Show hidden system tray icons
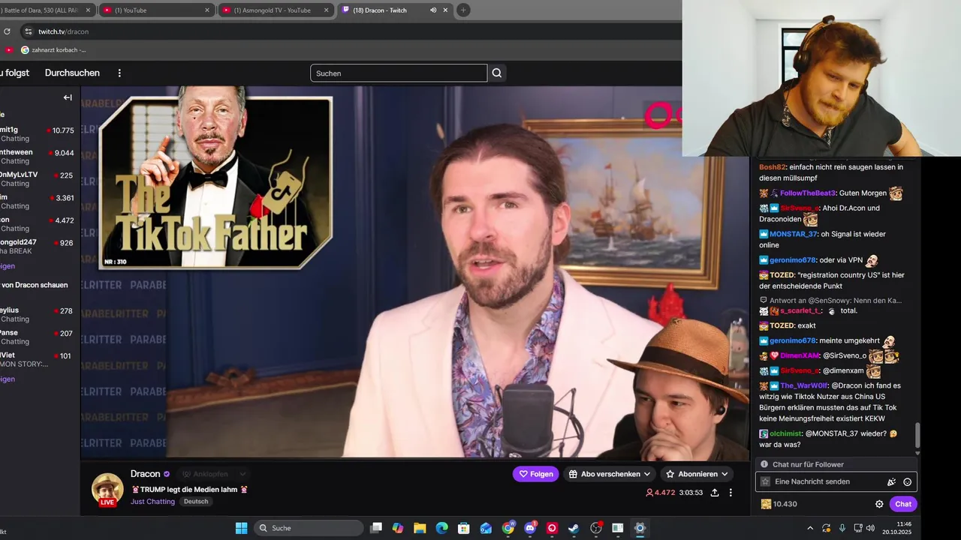 [810, 528]
